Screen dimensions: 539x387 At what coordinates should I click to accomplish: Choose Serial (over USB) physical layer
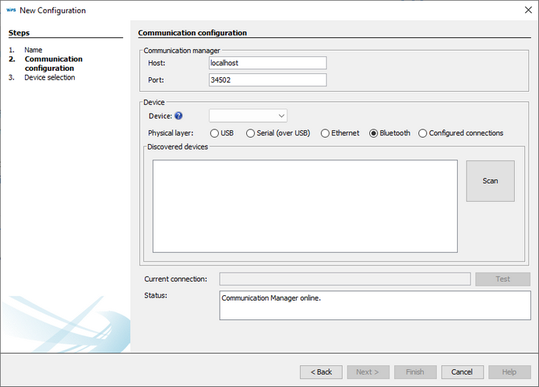250,133
